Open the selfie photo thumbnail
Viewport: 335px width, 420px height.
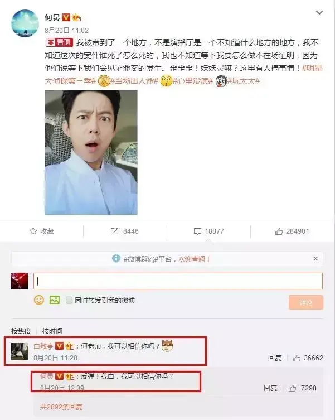(x=91, y=152)
